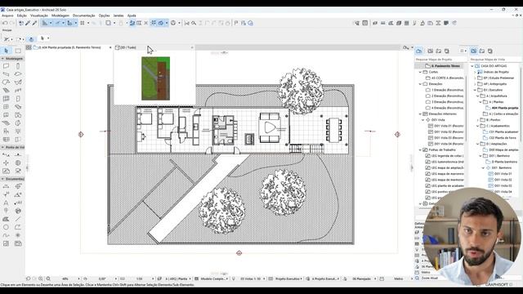Toggle guide lines button in toolbar
Viewport: 523px width, 294px height.
(45, 23)
